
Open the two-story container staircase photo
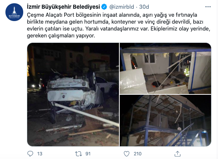[165, 121]
